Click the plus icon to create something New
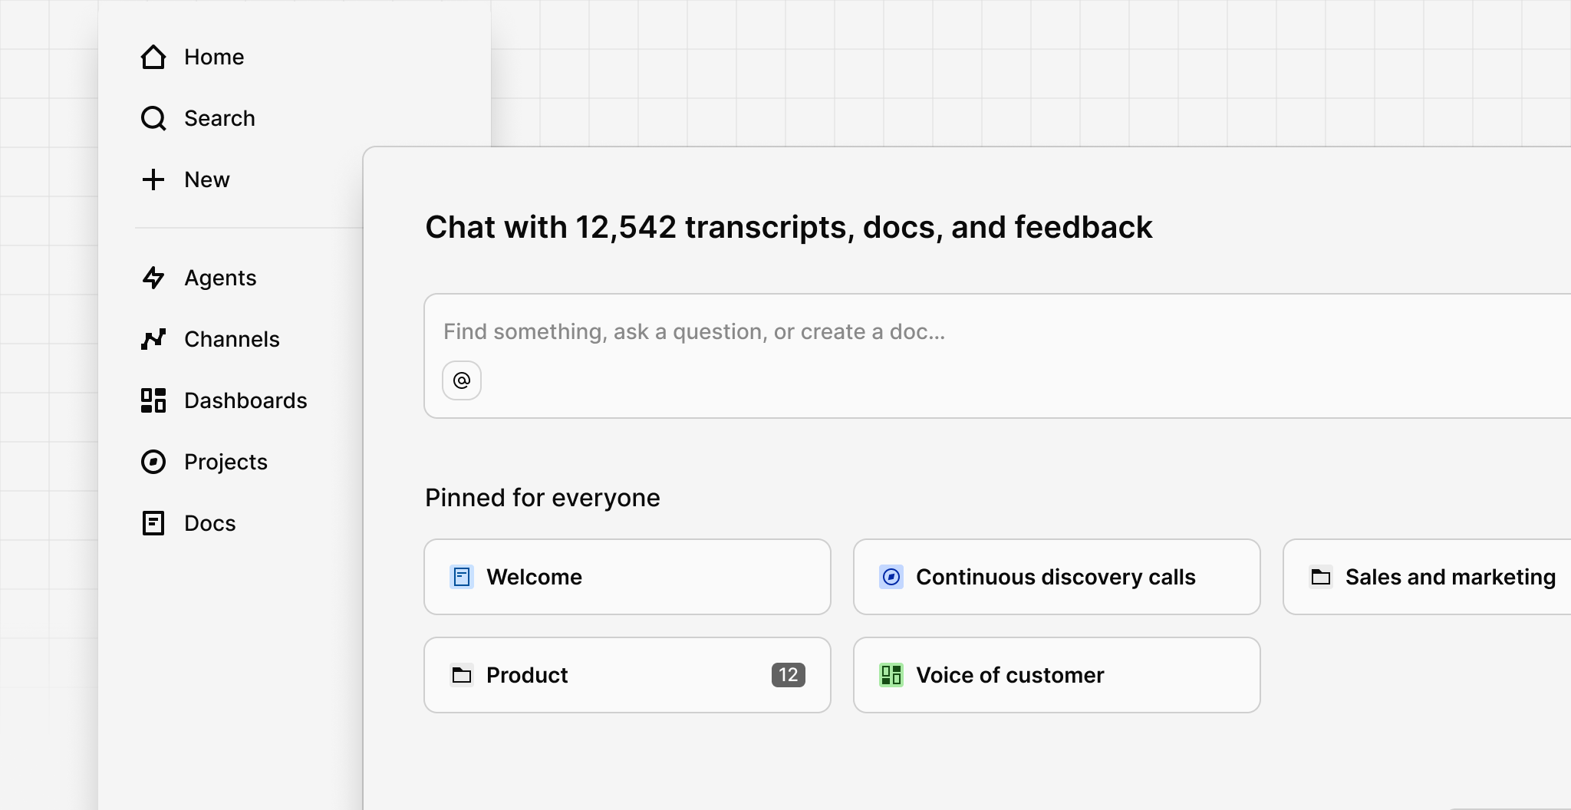 point(153,179)
